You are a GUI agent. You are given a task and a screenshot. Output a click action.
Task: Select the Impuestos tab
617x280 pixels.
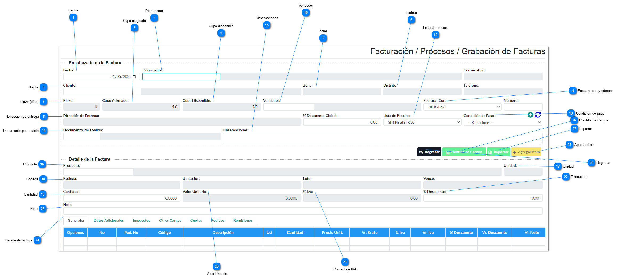pyautogui.click(x=141, y=221)
